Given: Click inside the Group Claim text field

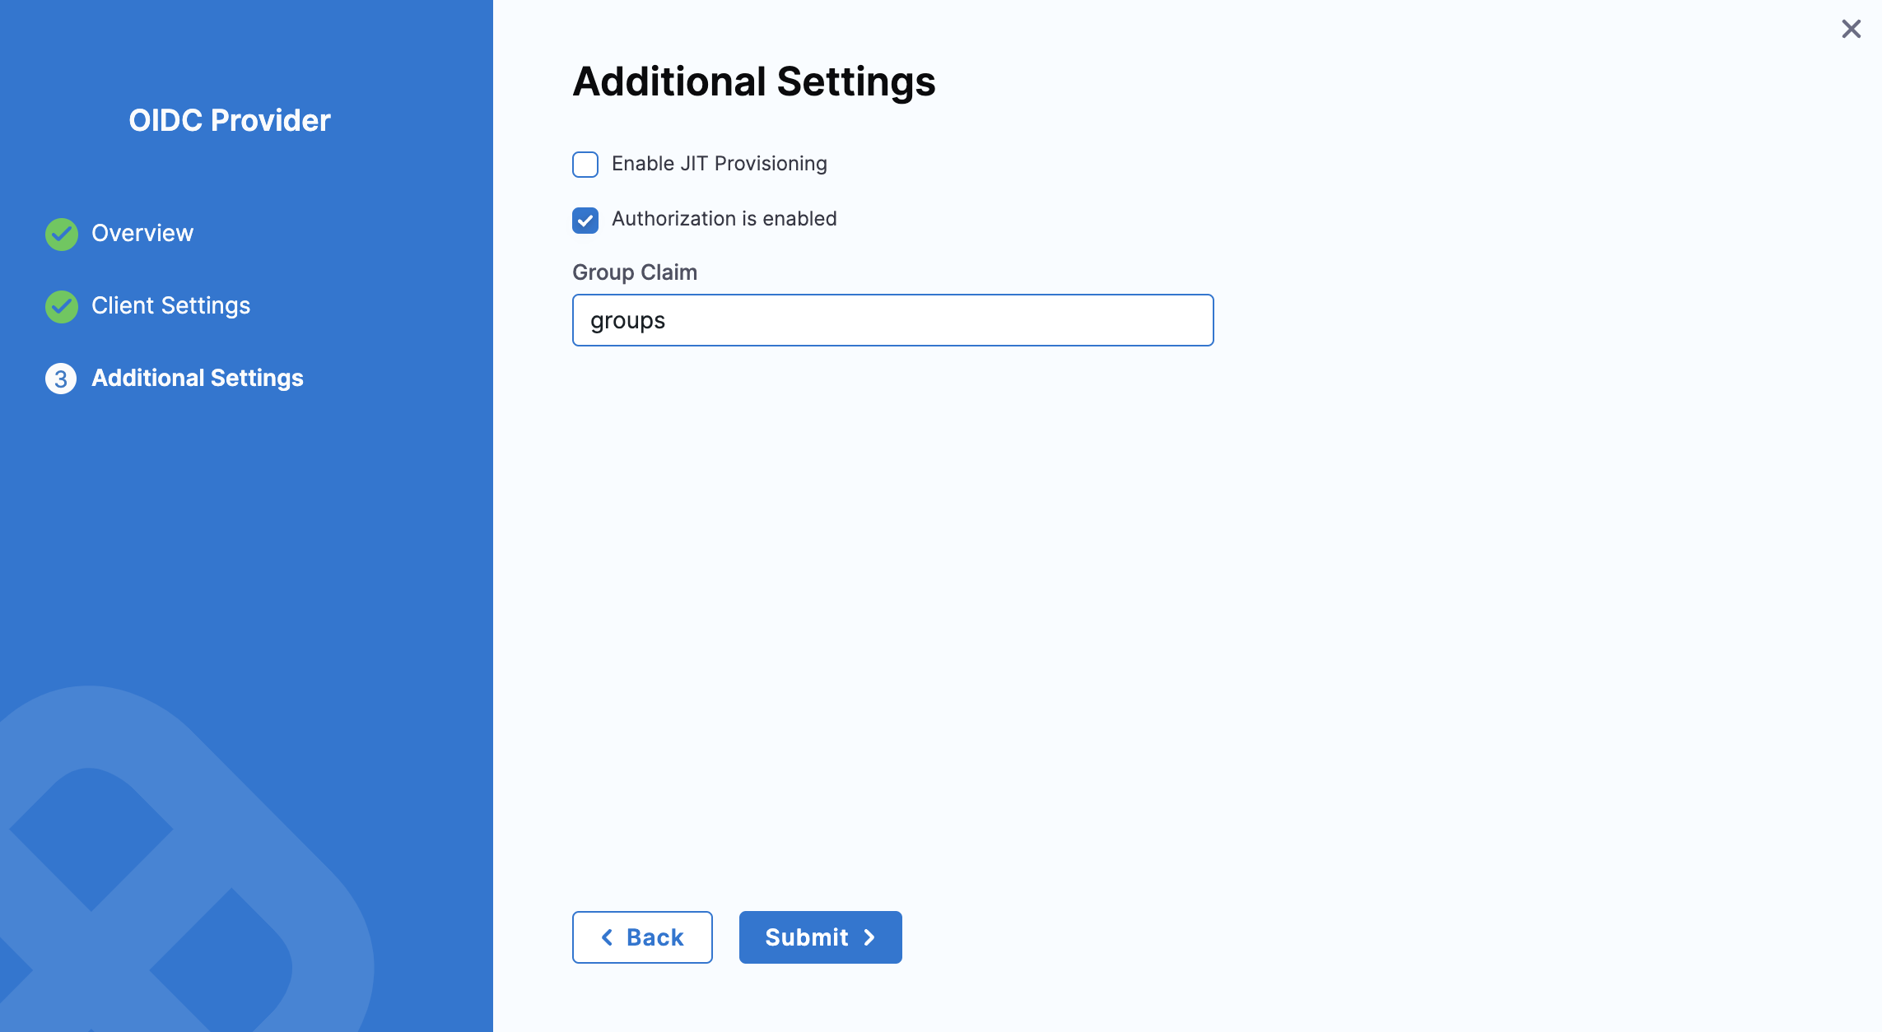Looking at the screenshot, I should pyautogui.click(x=892, y=320).
